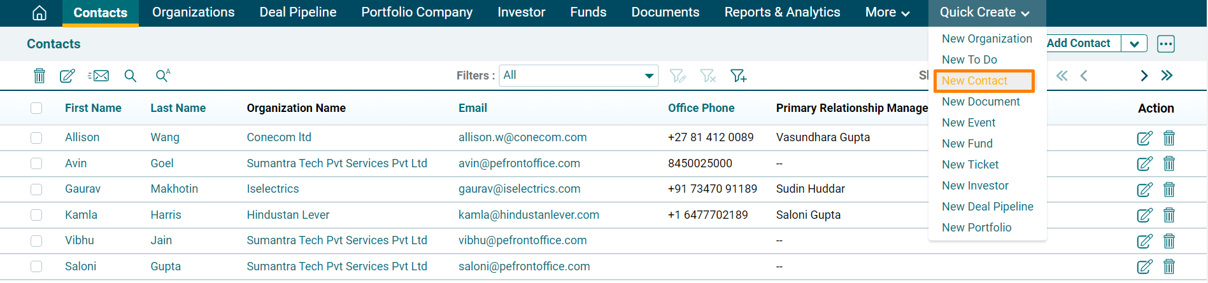
Task: Open advanced search using the magnifier-A icon
Action: (163, 76)
